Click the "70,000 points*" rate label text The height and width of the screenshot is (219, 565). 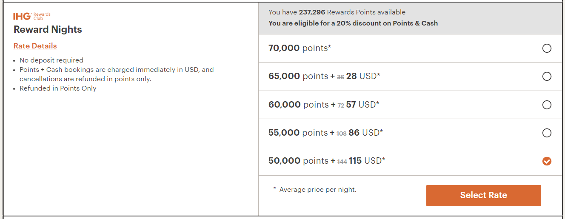click(300, 48)
